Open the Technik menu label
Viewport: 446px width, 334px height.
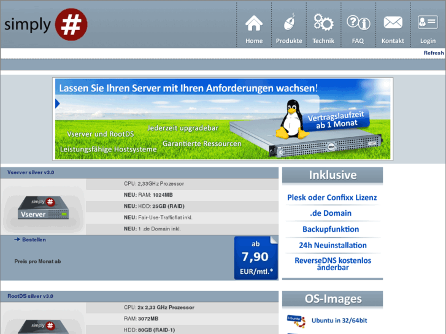323,41
